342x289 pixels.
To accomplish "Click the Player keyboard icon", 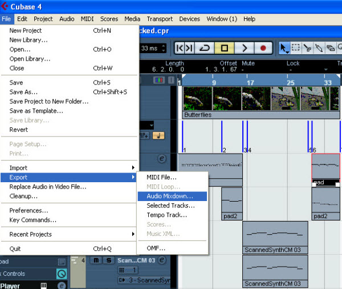I will [44, 286].
